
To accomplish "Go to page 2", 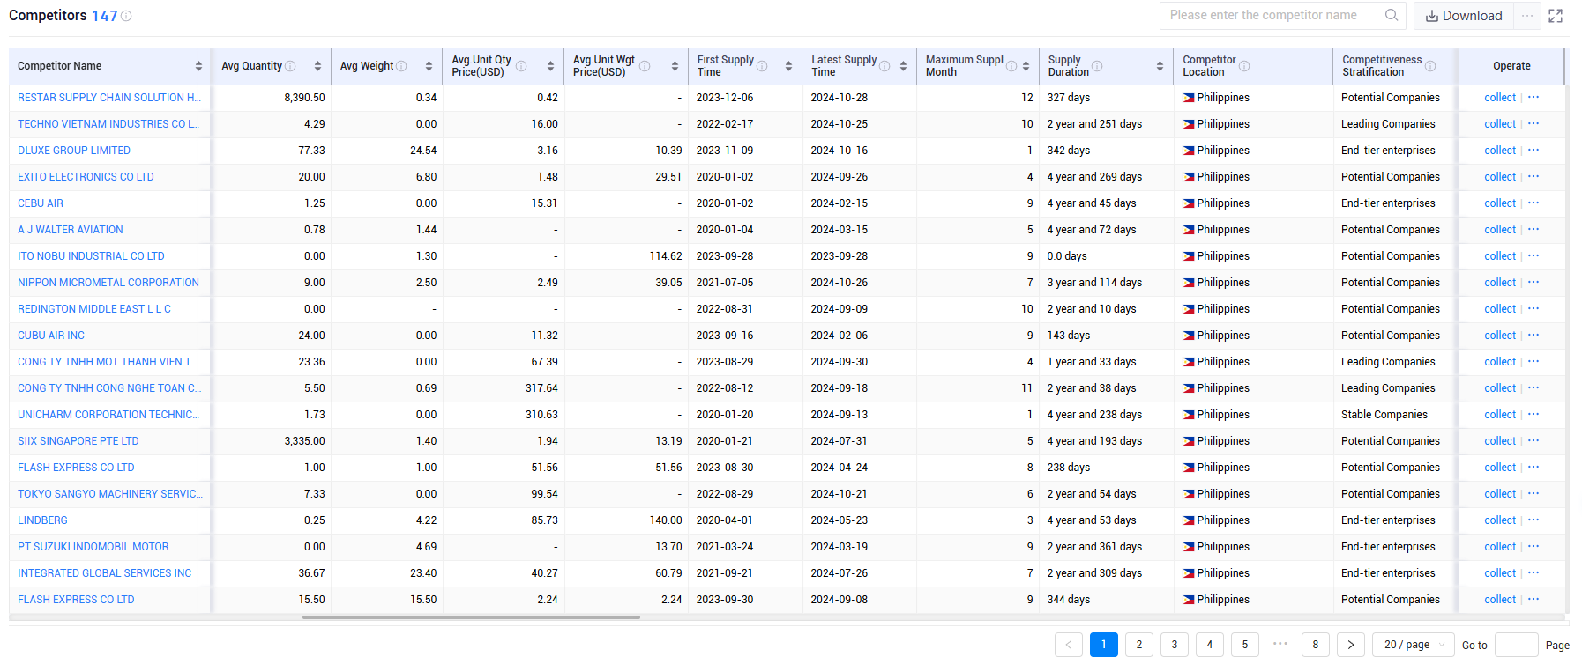I will pos(1138,645).
